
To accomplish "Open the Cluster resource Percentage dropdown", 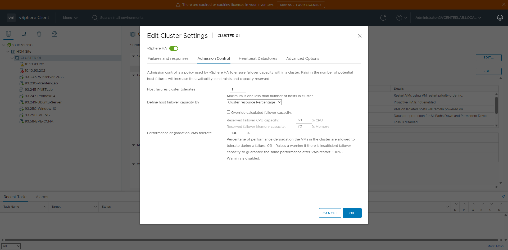I will 254,102.
